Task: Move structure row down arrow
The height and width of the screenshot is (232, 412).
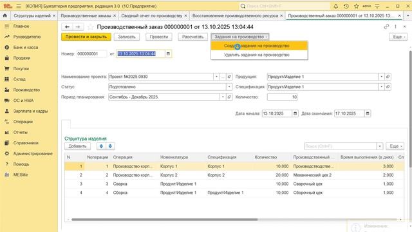Action: point(110,146)
